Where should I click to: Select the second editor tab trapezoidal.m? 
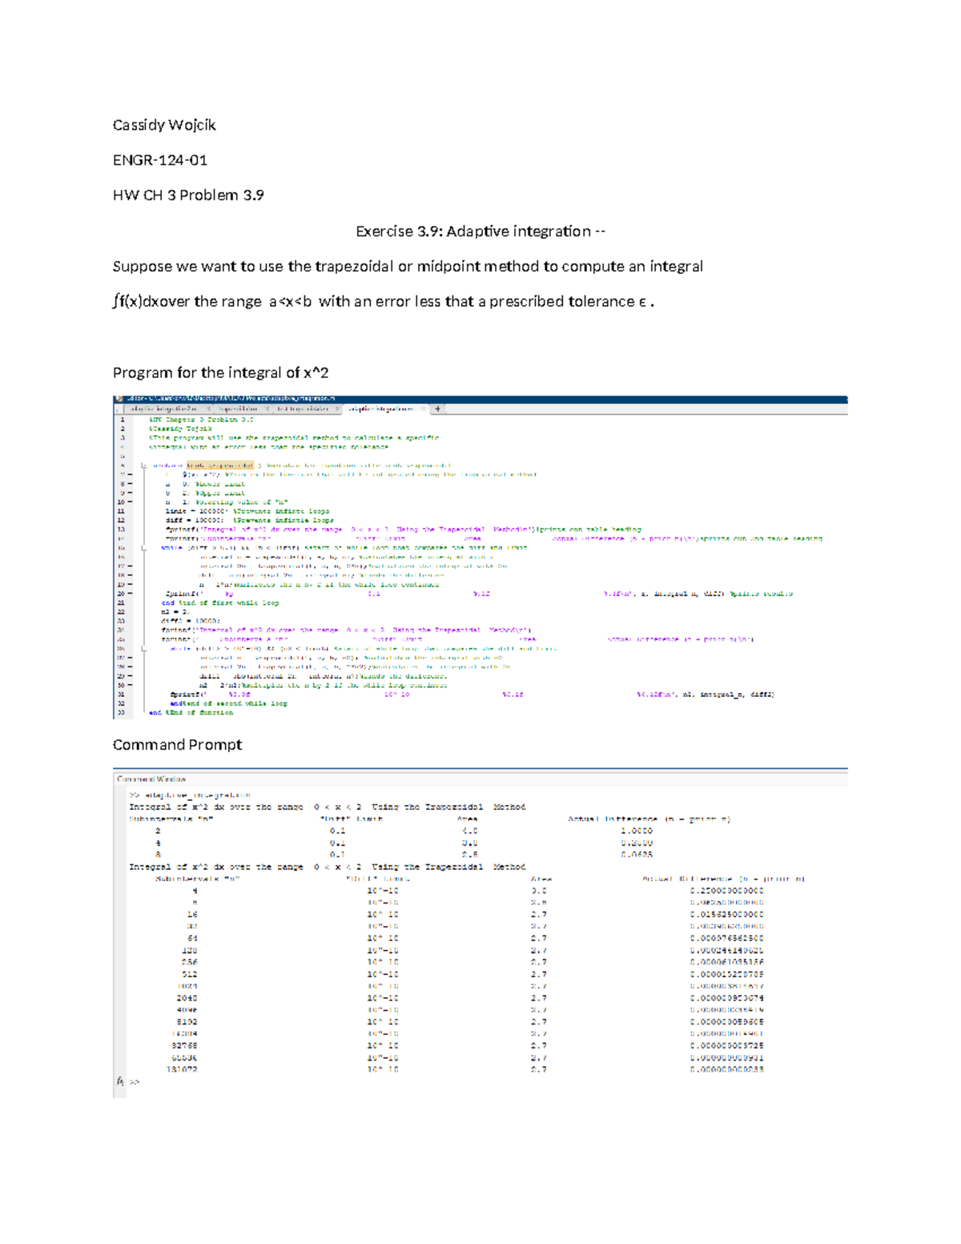pos(237,409)
